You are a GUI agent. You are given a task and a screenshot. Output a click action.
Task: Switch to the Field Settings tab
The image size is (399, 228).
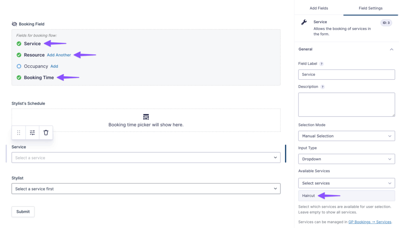pyautogui.click(x=370, y=8)
